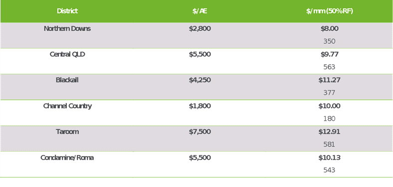The height and width of the screenshot is (187, 393).
Task: Click the rainfall figure 543
Action: 329,170
